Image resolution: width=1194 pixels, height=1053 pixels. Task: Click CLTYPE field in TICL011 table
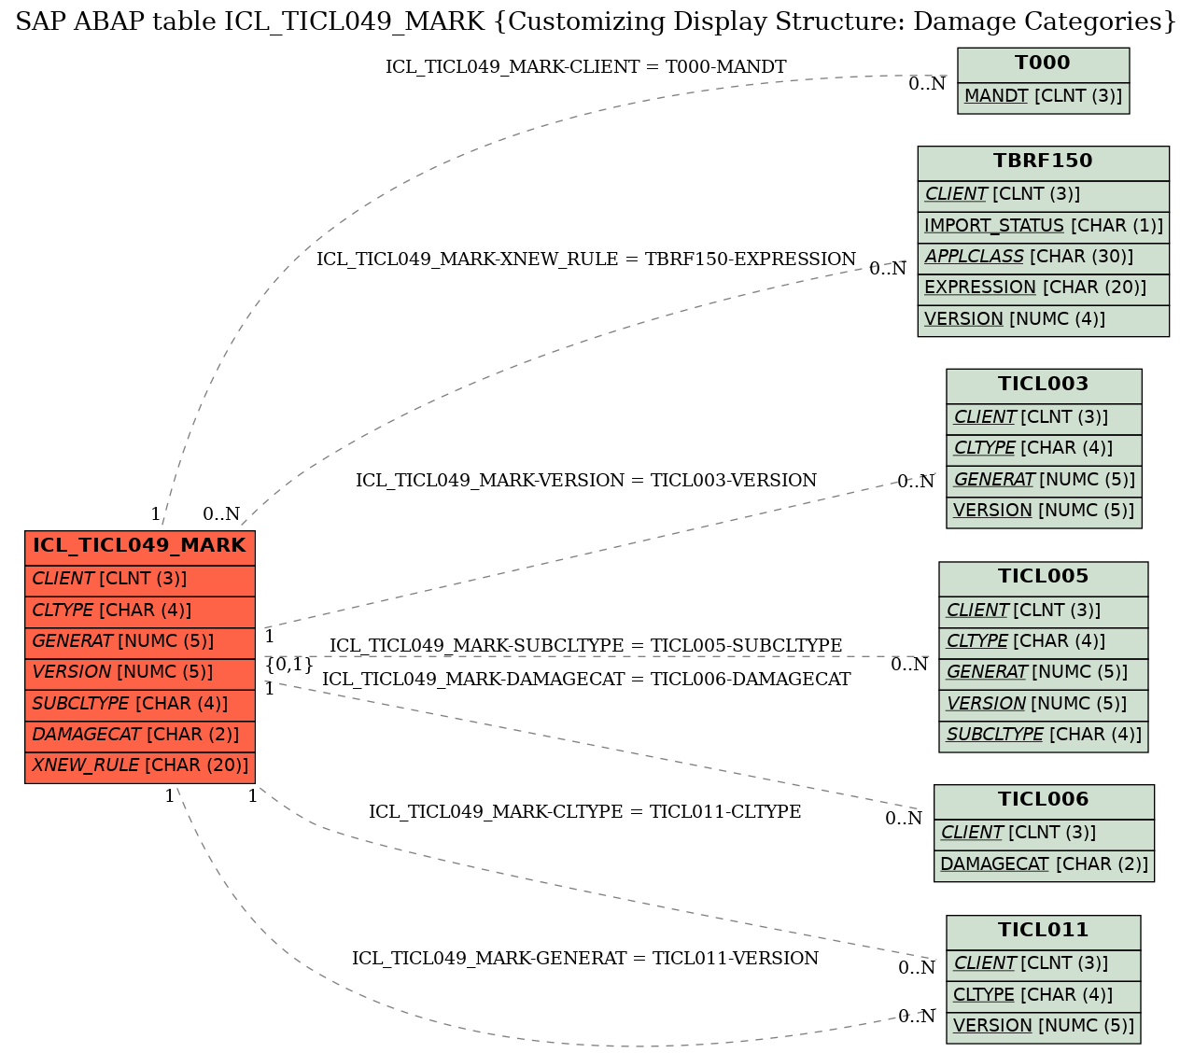click(1044, 996)
